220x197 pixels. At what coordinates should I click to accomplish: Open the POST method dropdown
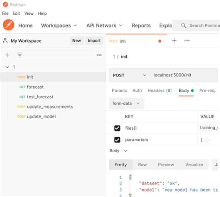pos(129,75)
